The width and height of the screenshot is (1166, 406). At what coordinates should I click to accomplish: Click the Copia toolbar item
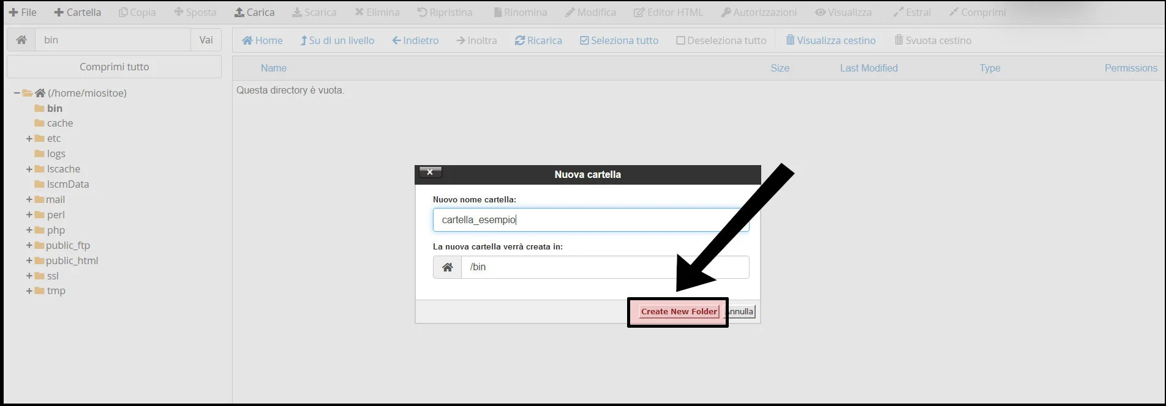point(137,12)
